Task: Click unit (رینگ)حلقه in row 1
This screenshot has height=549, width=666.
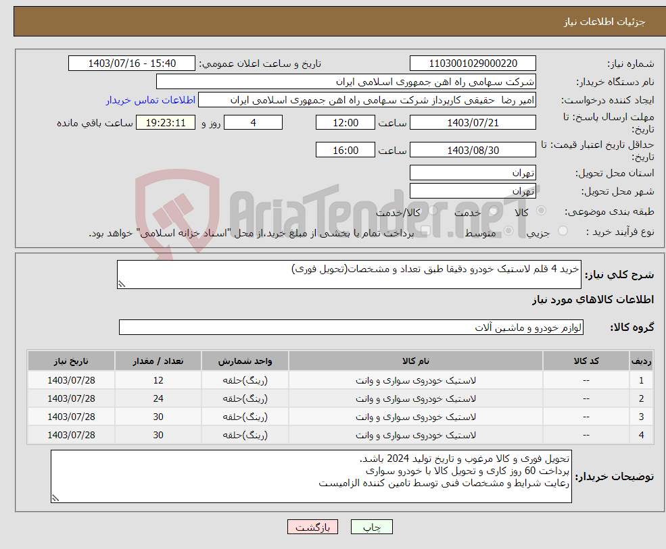Action: click(x=245, y=381)
